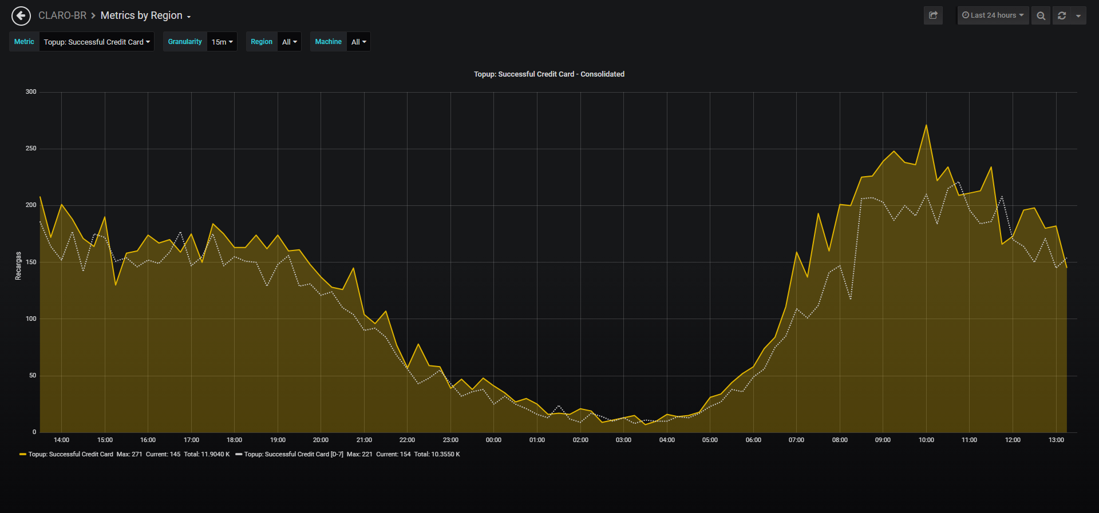
Task: Open the Machine All dropdown
Action: click(359, 42)
